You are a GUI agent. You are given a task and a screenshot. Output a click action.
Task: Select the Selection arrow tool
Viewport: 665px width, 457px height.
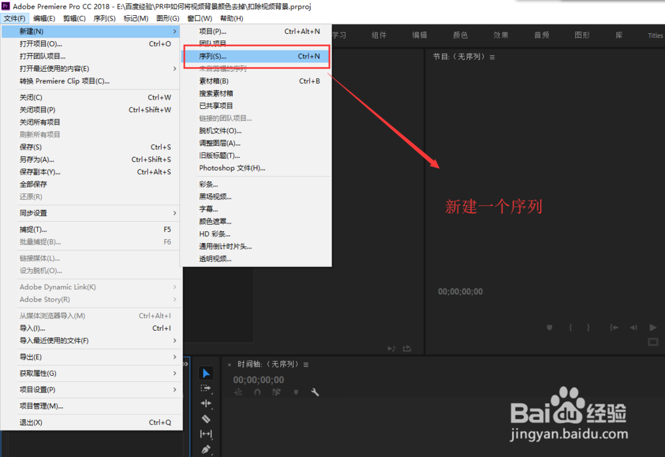[206, 373]
